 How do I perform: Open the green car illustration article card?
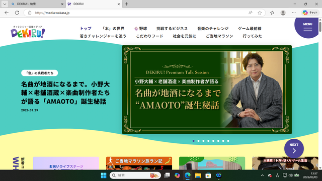click(x=212, y=163)
